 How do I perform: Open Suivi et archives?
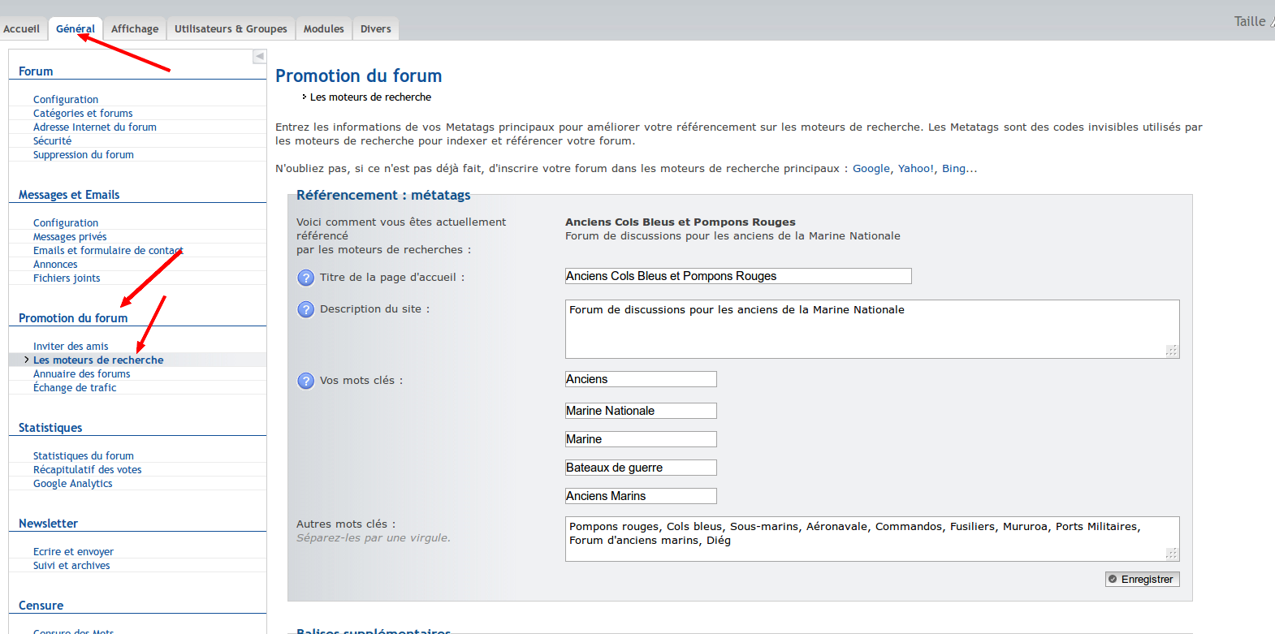71,566
